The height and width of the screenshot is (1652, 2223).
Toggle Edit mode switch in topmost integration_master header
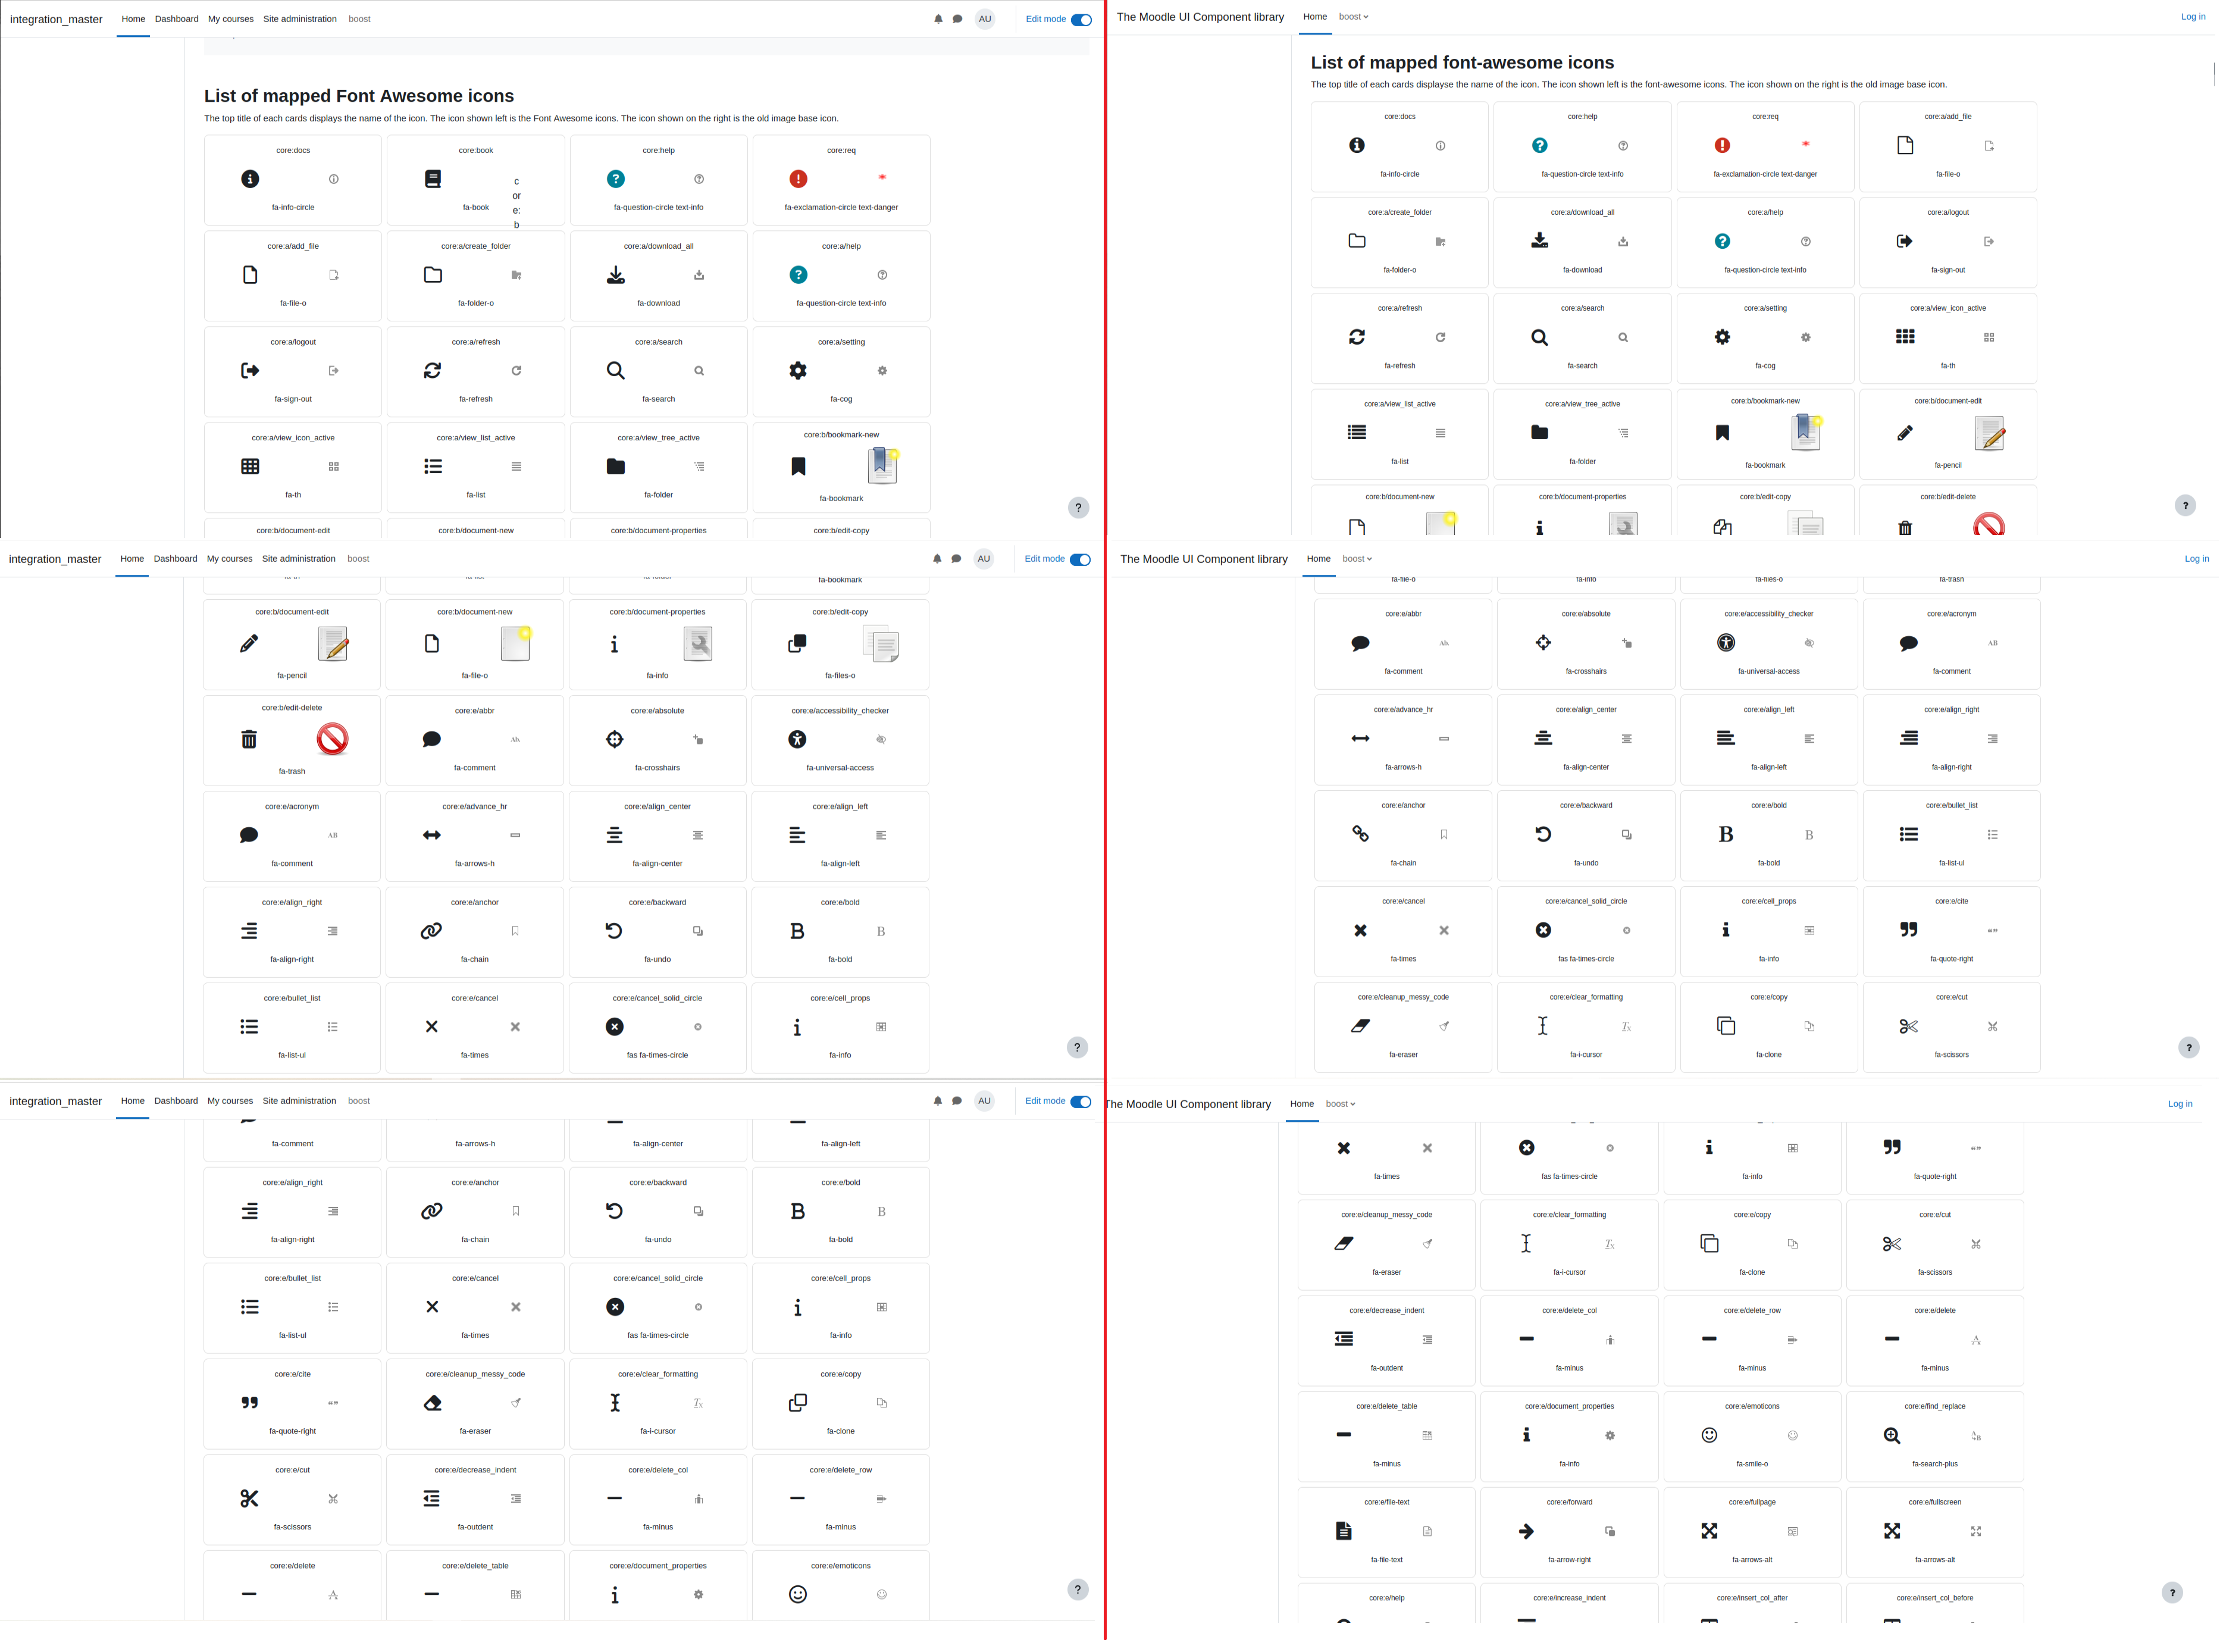point(1083,20)
